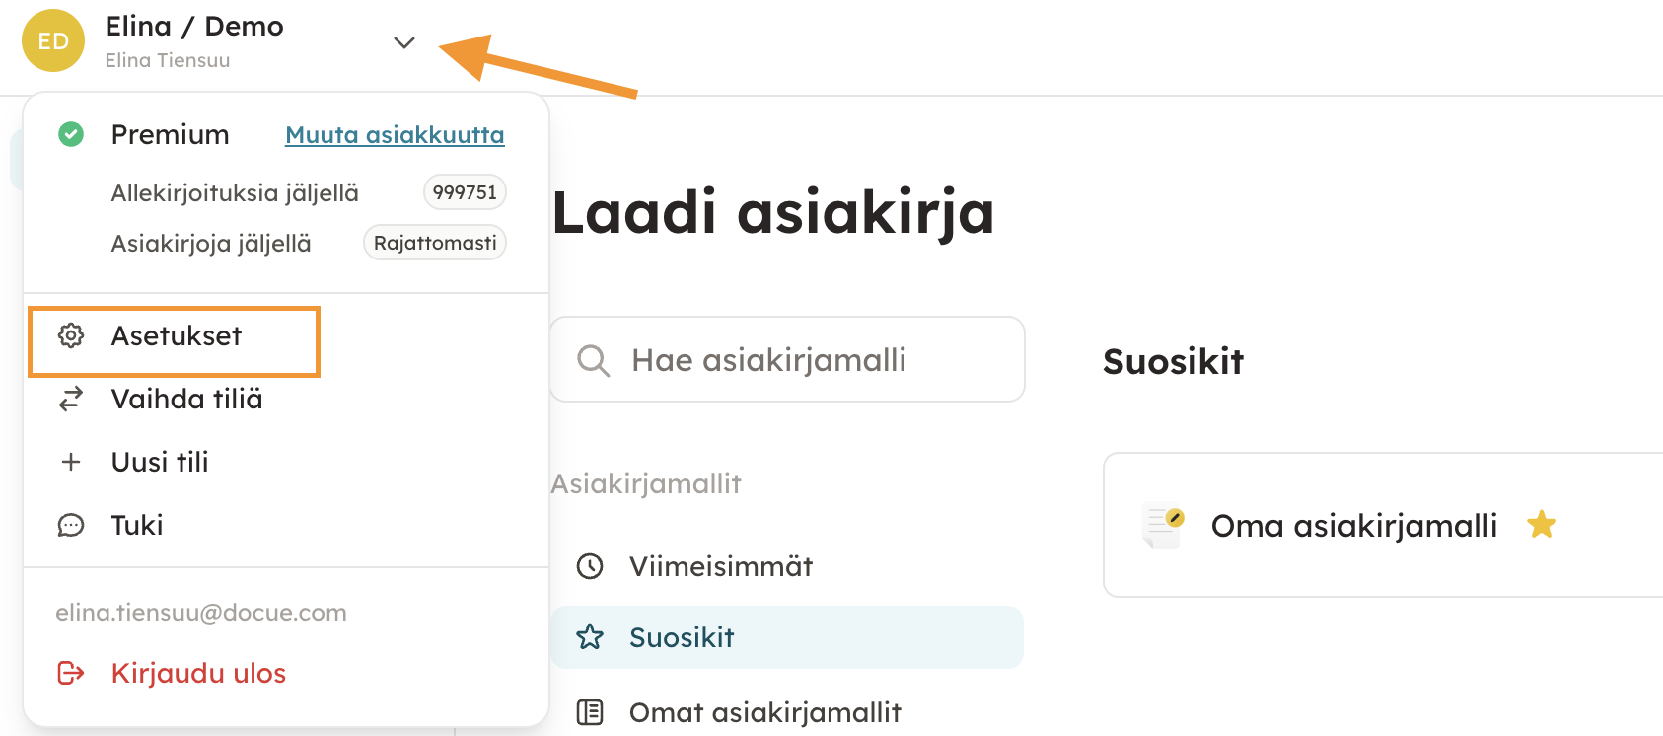Toggle the yellow favorite star on Oma asiakirjamalli
1663x736 pixels.
point(1542,525)
